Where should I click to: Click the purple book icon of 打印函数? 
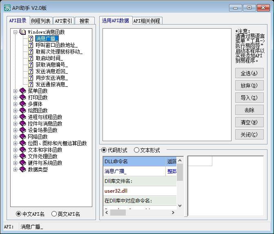(23, 97)
